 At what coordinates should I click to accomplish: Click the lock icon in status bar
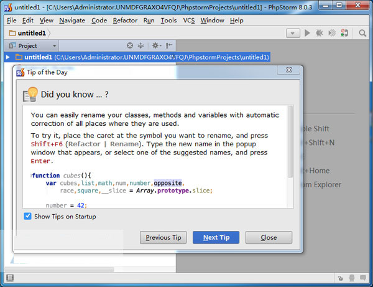click(341, 278)
